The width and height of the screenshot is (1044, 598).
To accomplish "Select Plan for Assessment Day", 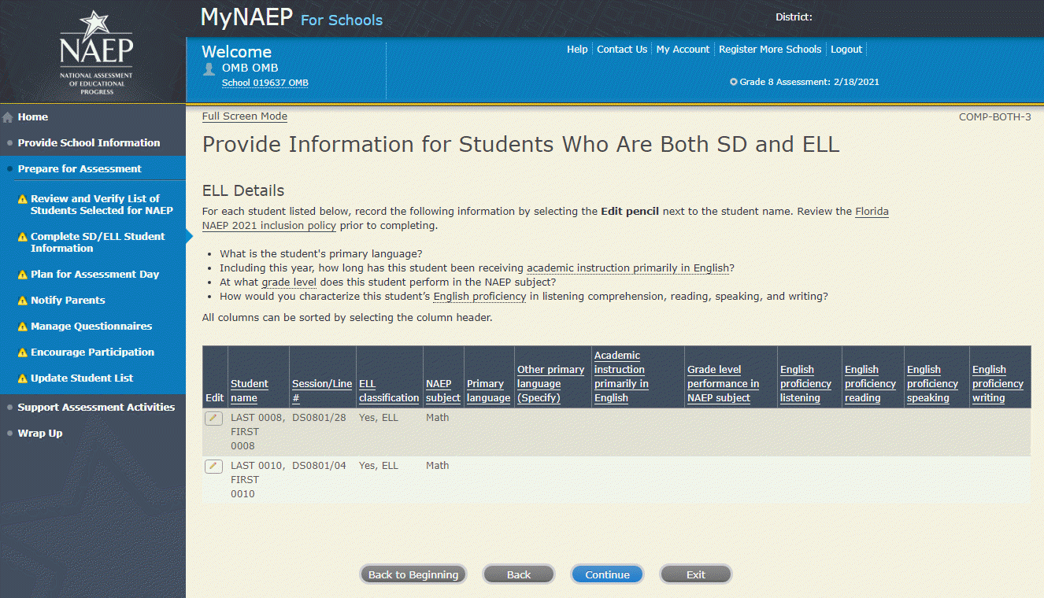I will coord(94,275).
